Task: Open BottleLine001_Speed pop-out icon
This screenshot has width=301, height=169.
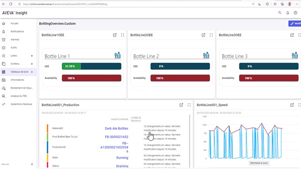Action: (x=292, y=105)
